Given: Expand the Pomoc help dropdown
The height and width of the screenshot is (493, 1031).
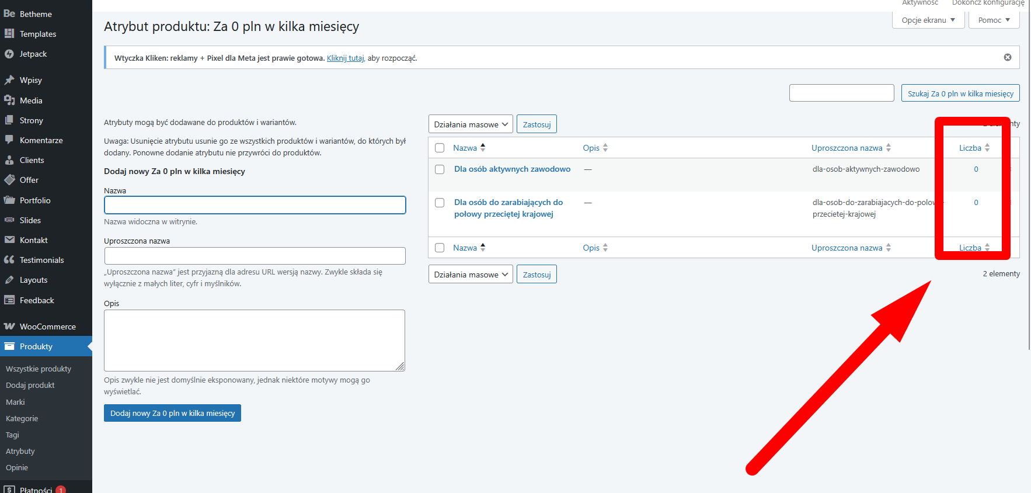Looking at the screenshot, I should pyautogui.click(x=994, y=20).
